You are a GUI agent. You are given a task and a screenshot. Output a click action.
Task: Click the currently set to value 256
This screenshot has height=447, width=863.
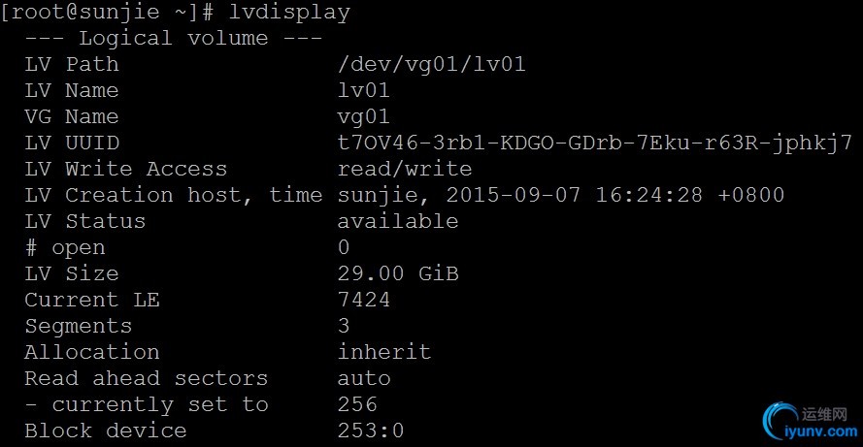pyautogui.click(x=357, y=405)
